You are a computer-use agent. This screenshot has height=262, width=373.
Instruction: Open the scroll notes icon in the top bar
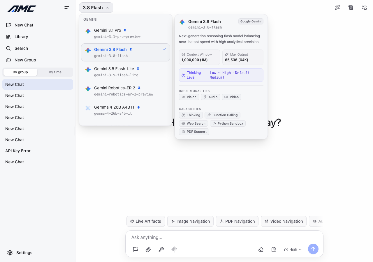point(351,8)
